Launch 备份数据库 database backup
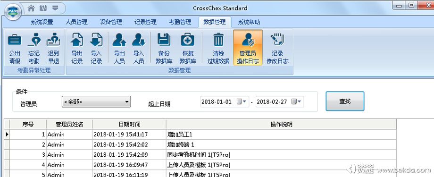This screenshot has width=434, height=177. click(164, 49)
